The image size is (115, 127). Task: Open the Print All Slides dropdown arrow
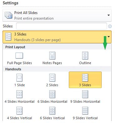point(108,15)
